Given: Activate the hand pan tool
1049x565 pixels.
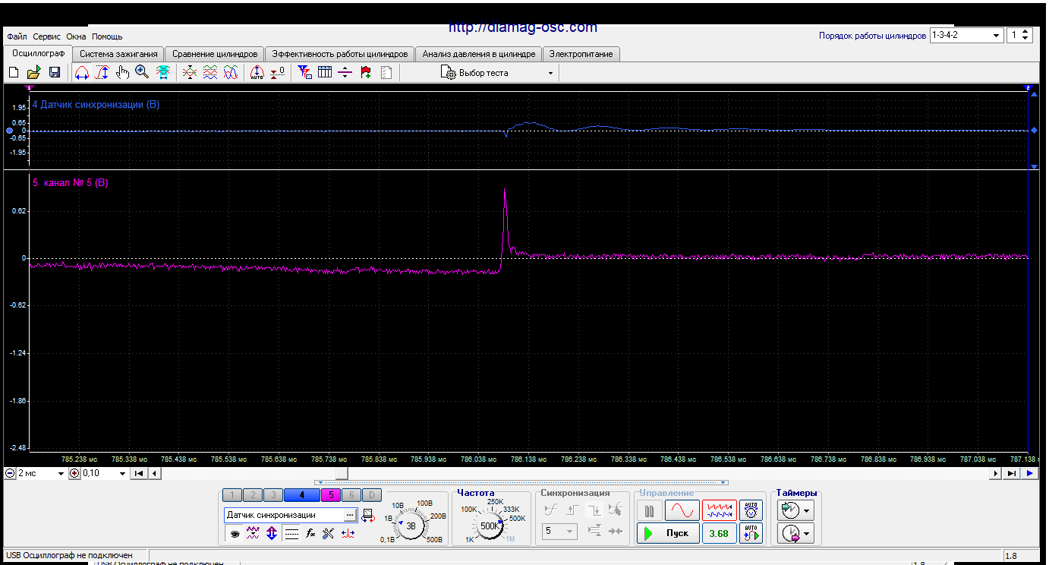Looking at the screenshot, I should pos(122,73).
